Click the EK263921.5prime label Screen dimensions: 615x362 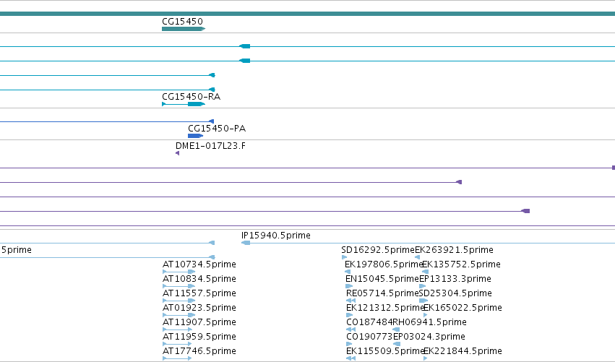454,250
